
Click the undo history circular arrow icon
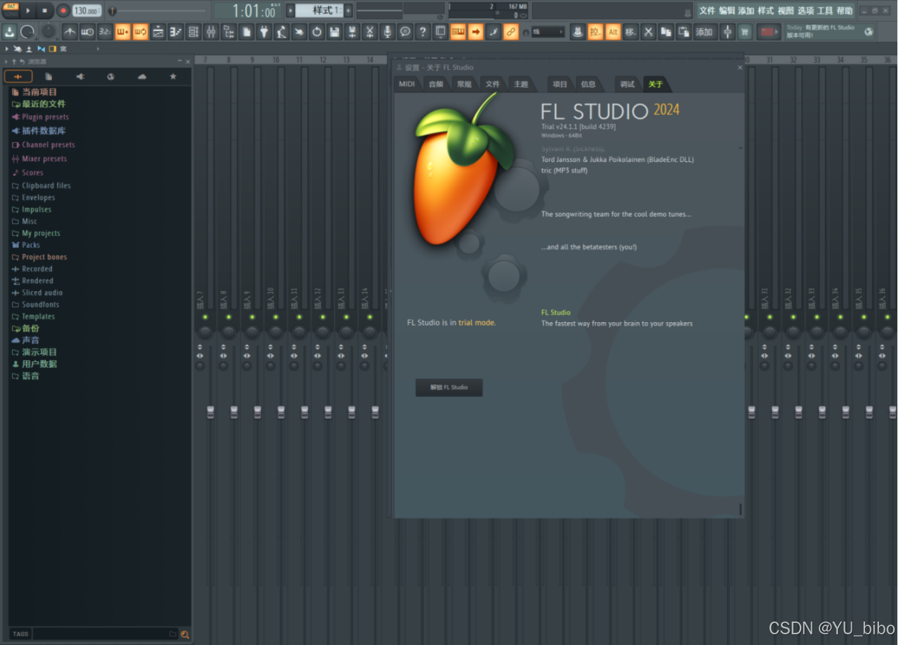pos(317,32)
